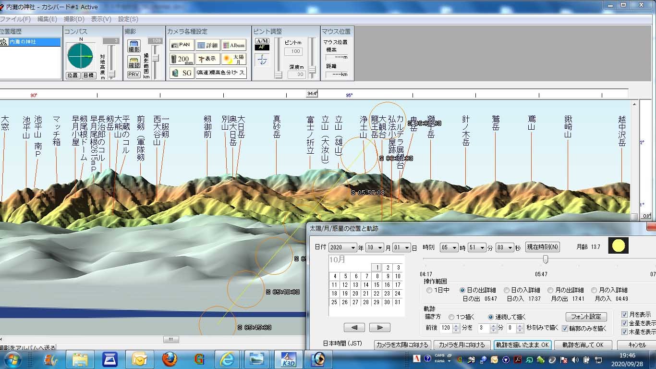Click the 撮影 capture icon

(134, 46)
